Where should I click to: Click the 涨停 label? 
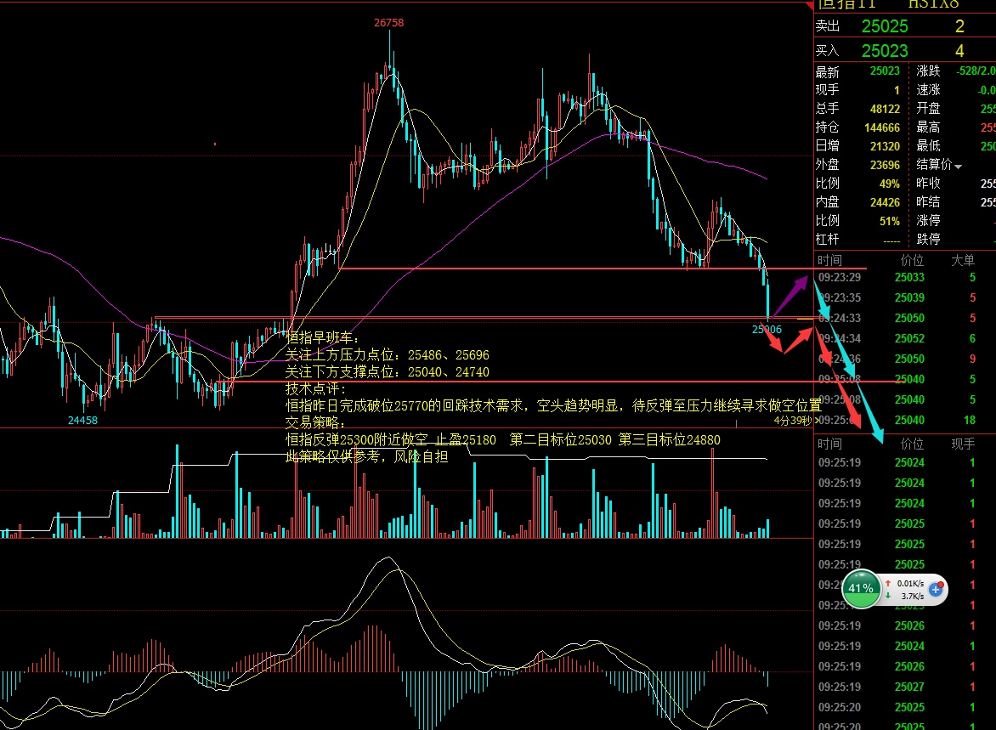[x=928, y=221]
